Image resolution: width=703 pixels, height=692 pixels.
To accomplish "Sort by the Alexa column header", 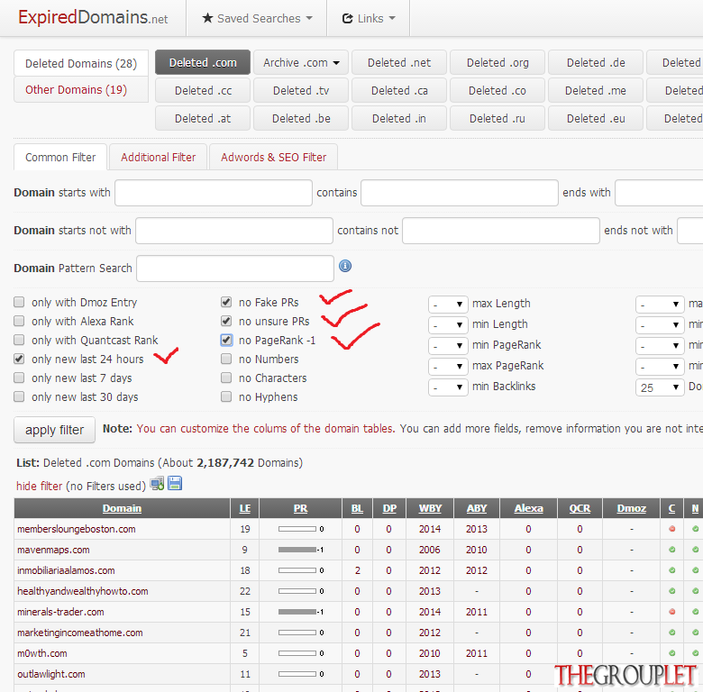I will pos(528,508).
